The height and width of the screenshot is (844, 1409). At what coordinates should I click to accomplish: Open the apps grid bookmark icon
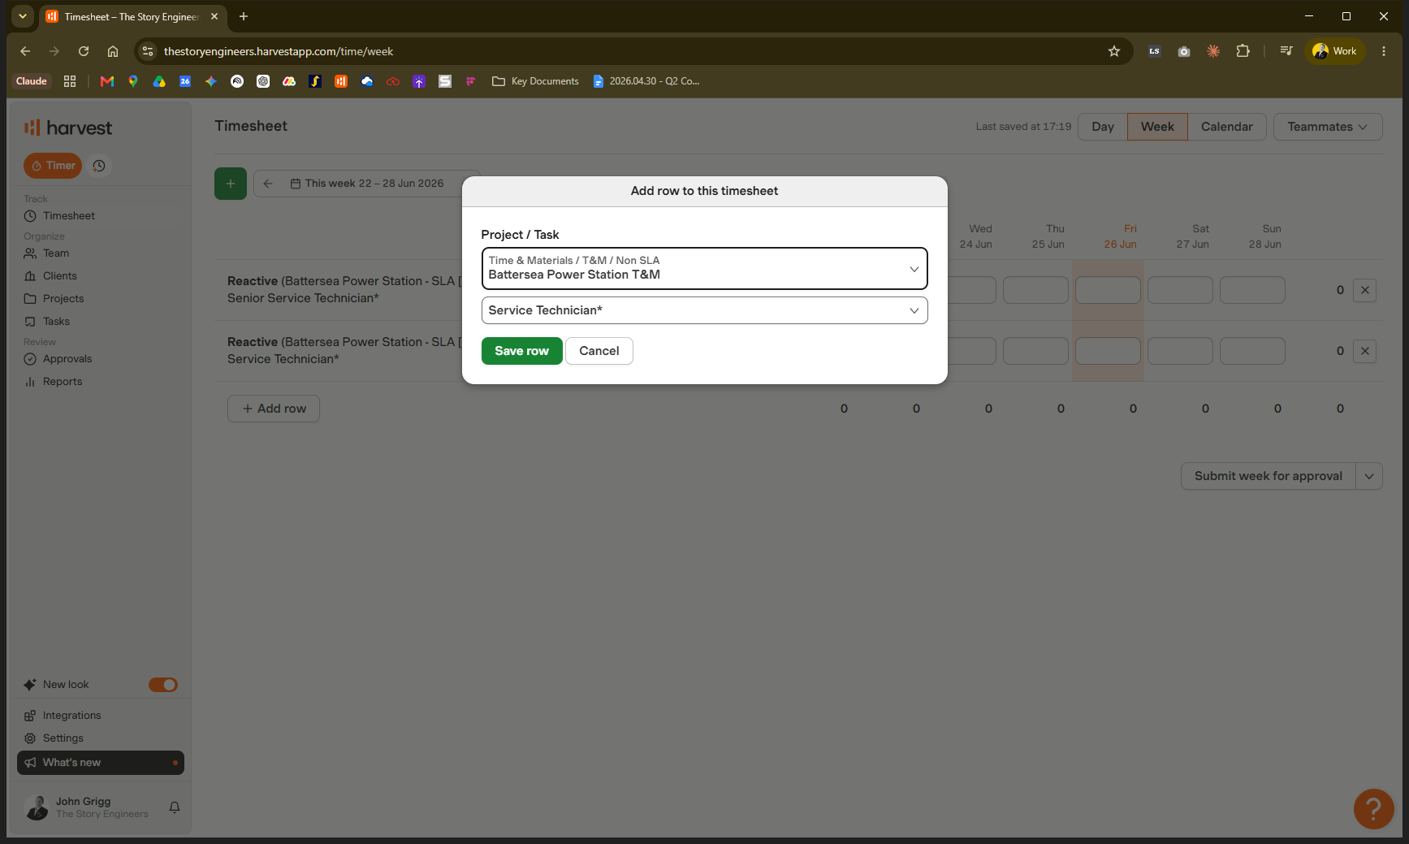coord(70,81)
